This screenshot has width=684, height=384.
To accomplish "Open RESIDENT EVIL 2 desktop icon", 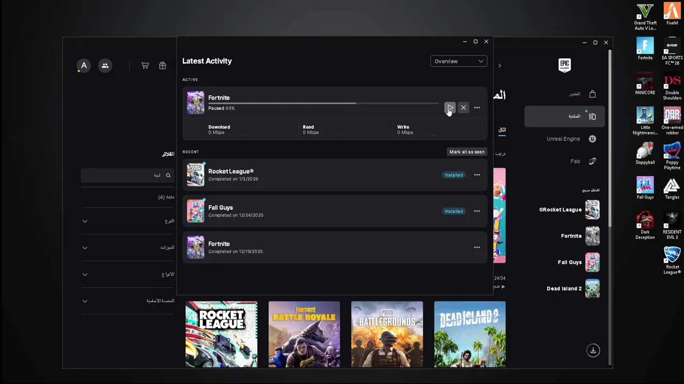I will click(x=672, y=226).
